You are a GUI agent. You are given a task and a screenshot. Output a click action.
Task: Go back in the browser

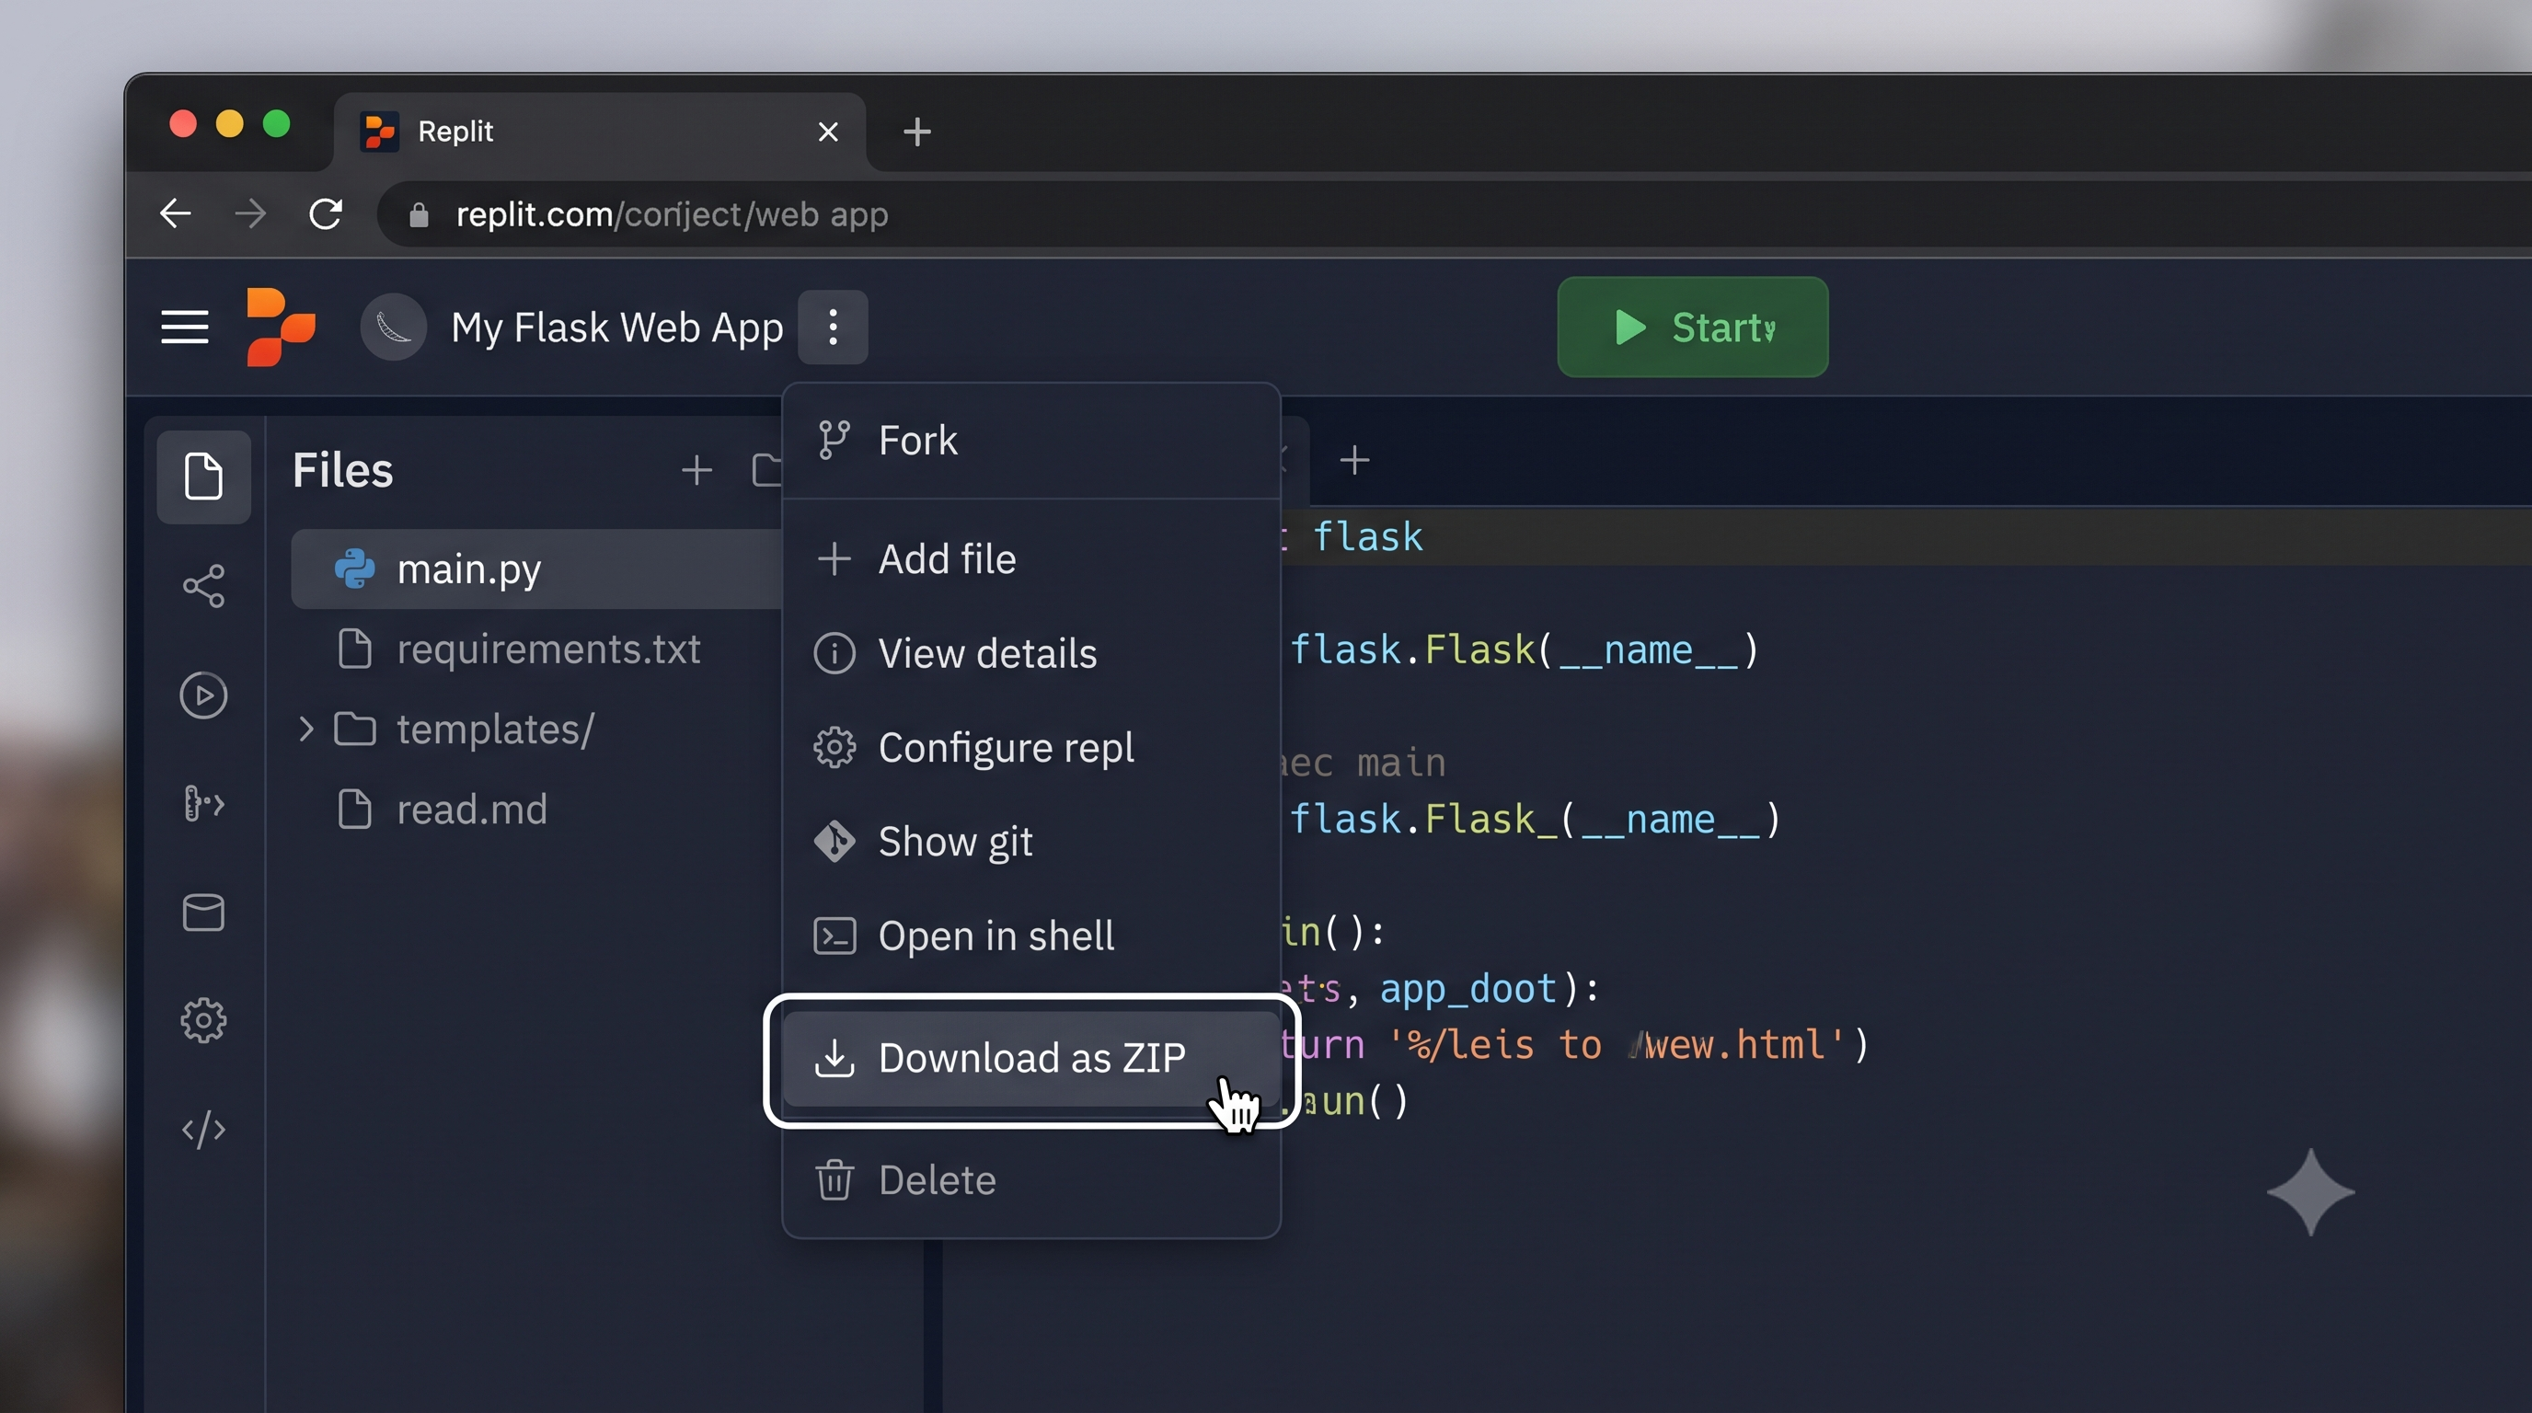pos(176,213)
